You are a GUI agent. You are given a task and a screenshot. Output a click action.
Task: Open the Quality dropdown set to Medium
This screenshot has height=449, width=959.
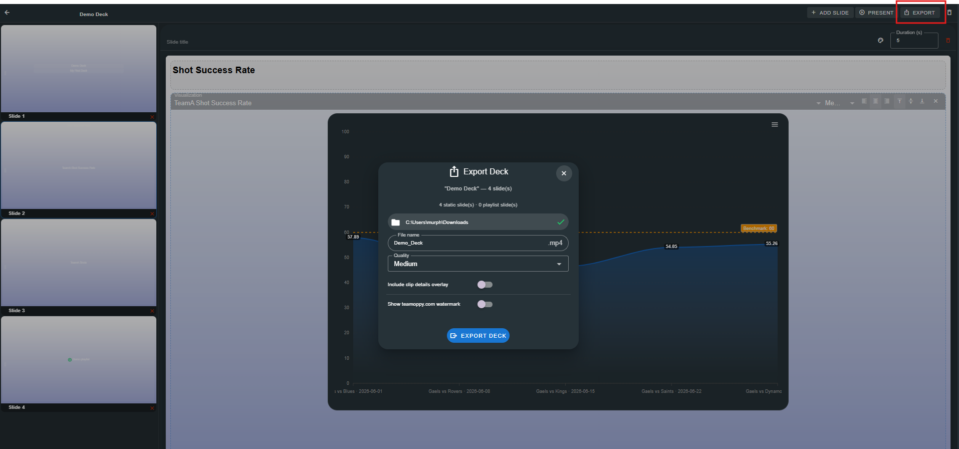[x=478, y=264]
